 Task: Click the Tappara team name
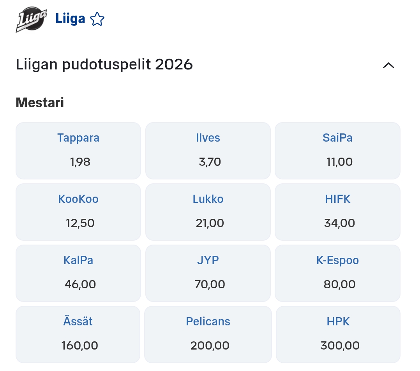(78, 138)
